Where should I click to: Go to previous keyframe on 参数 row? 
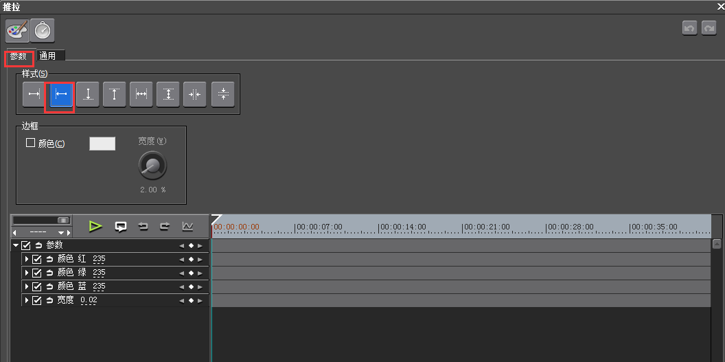[182, 246]
